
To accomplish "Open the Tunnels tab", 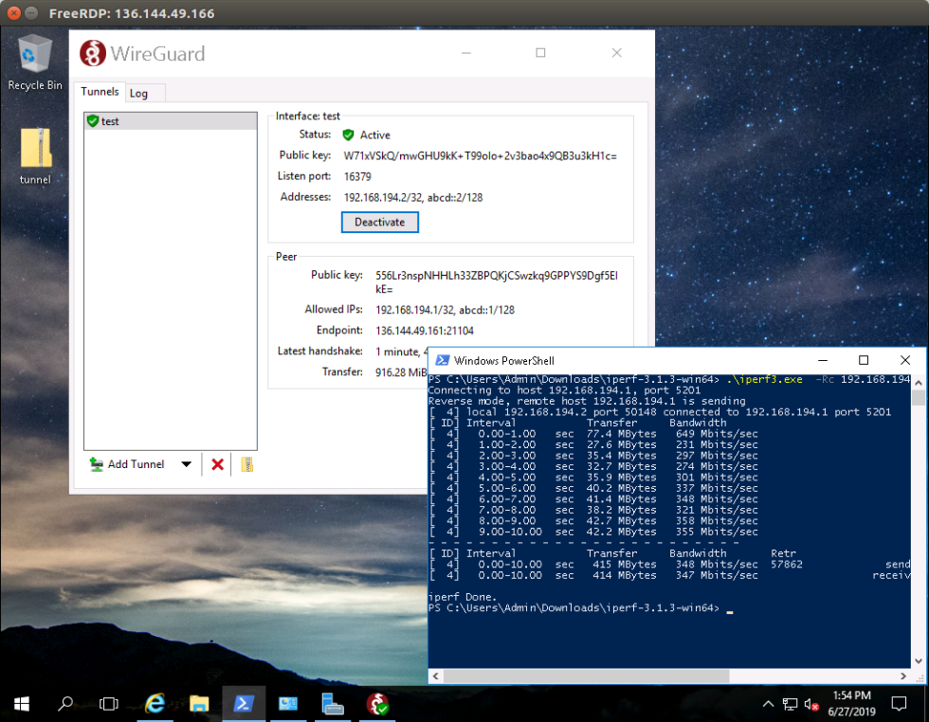I will [x=100, y=91].
